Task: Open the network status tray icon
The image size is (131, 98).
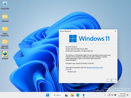Action: tap(109, 95)
